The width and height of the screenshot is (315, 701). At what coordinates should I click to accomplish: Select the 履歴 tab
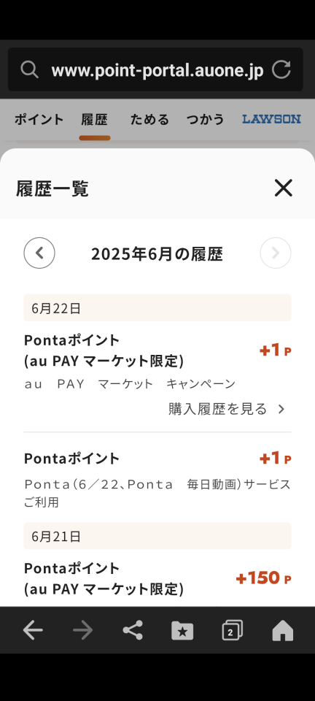(95, 119)
